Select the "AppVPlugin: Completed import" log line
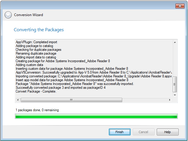This screenshot has height=141, width=188. (36, 42)
